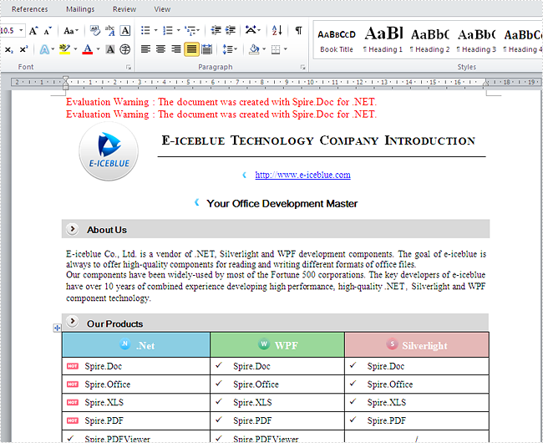543x443 pixels.
Task: Apply the Heading 4 style
Action: coord(523,41)
